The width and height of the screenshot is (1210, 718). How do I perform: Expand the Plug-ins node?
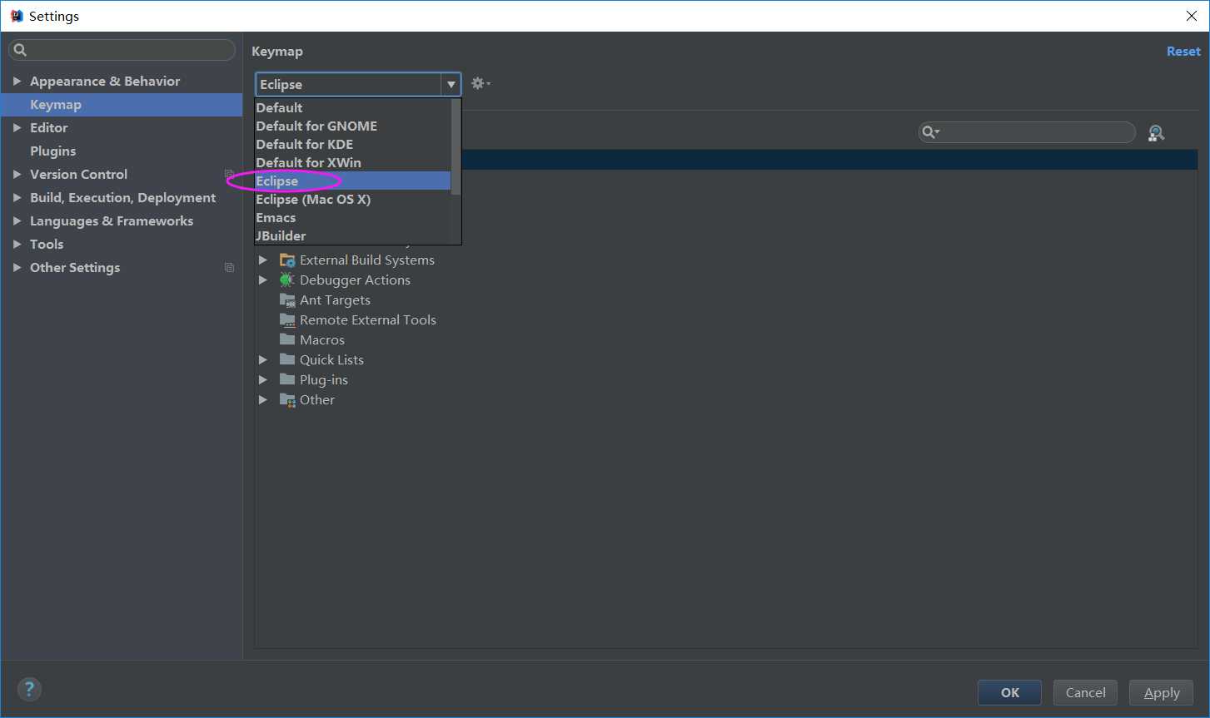point(263,380)
